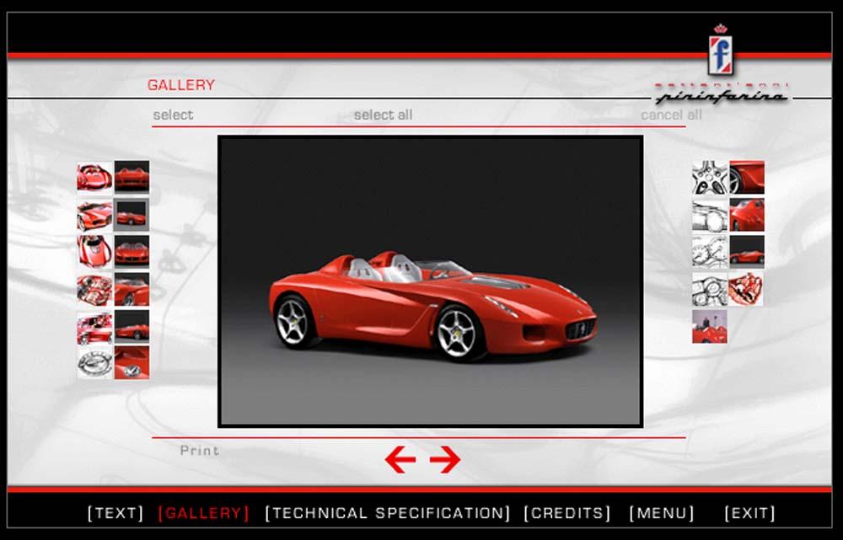Click [EXIT] to leave the presentation
843x540 pixels.
pos(749,513)
